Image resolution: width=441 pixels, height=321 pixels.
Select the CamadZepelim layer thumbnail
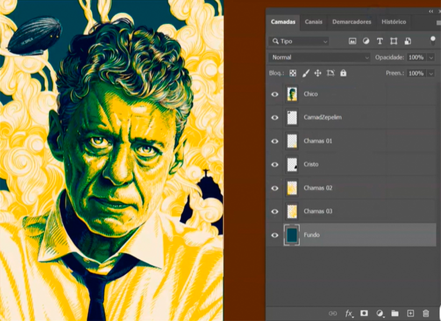292,118
